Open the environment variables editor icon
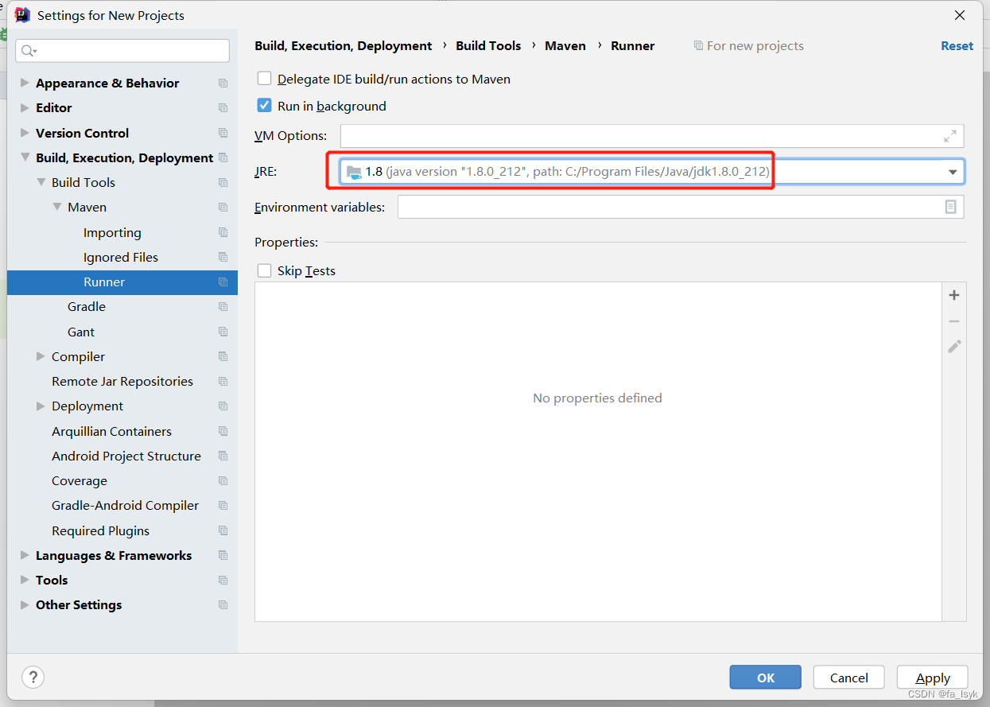Viewport: 990px width, 707px height. [950, 207]
